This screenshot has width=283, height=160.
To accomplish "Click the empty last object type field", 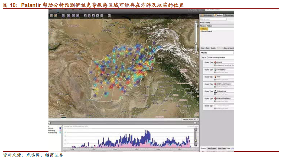I will coord(224,106).
